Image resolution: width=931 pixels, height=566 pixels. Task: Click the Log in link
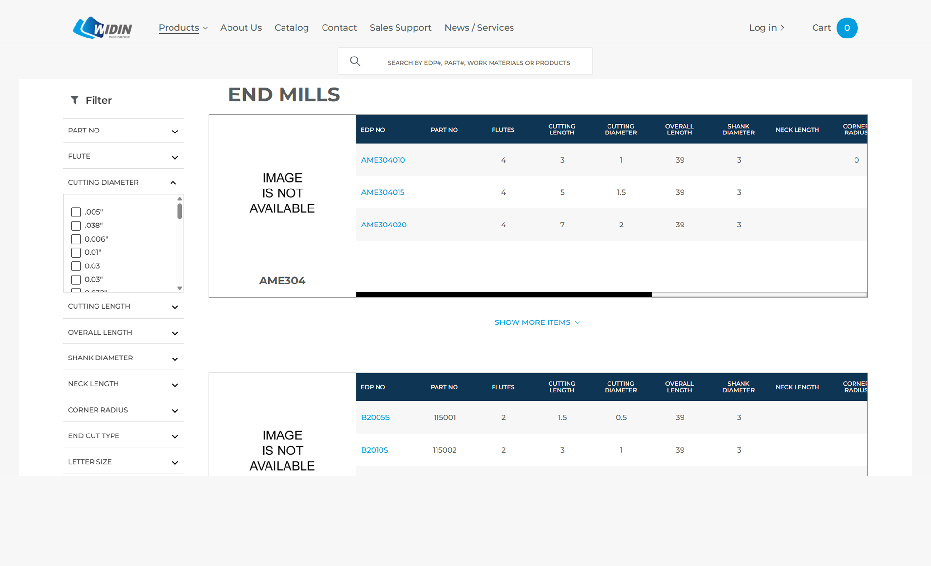click(766, 28)
